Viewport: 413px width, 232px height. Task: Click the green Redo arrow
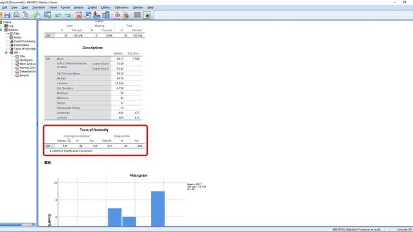68,15
